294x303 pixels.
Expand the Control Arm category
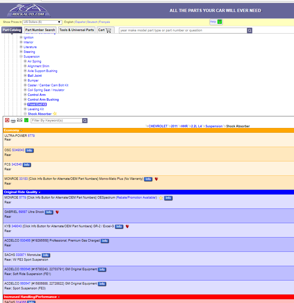click(x=25, y=95)
